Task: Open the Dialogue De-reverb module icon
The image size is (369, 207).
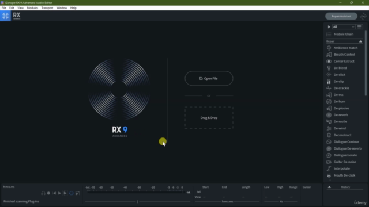Action: [329, 148]
